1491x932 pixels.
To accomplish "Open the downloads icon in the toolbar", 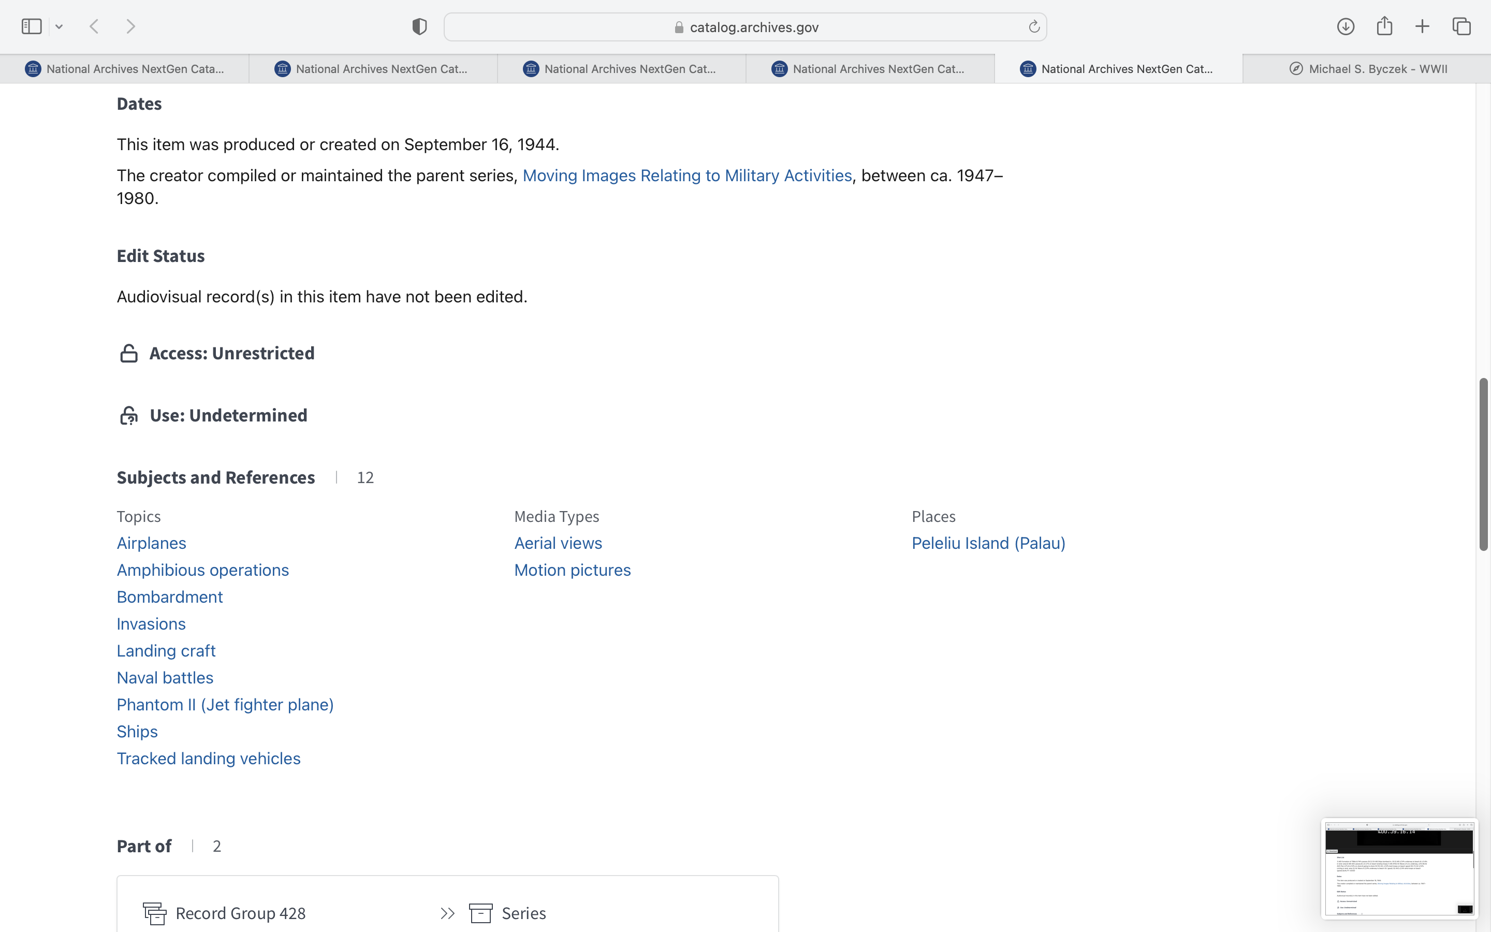I will tap(1345, 26).
